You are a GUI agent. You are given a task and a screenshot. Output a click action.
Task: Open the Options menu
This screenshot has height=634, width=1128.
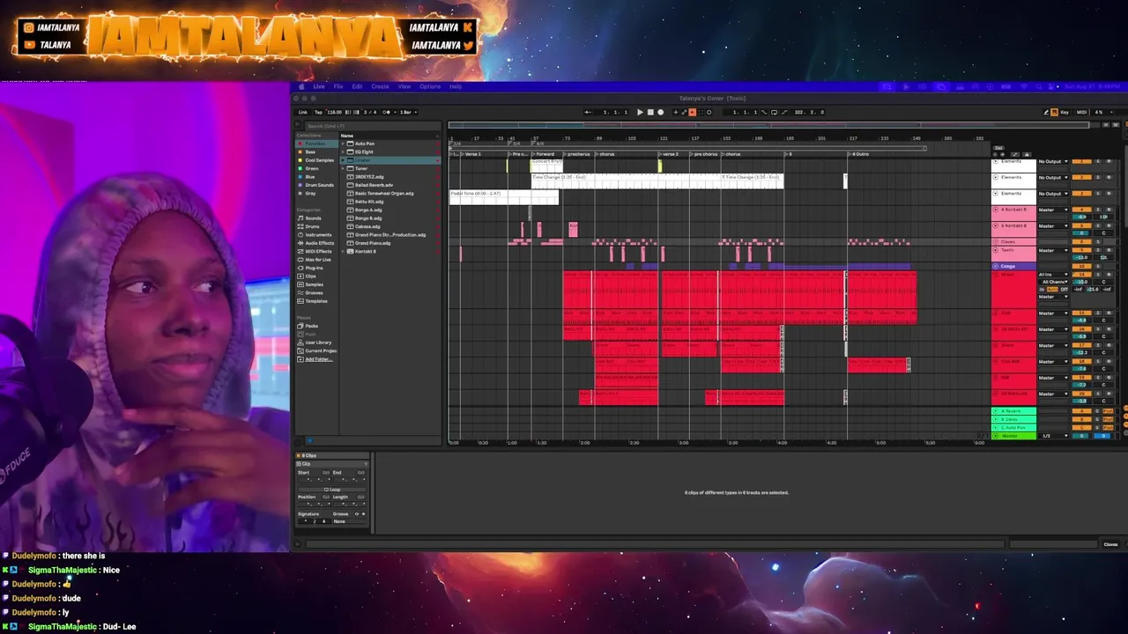coord(430,86)
